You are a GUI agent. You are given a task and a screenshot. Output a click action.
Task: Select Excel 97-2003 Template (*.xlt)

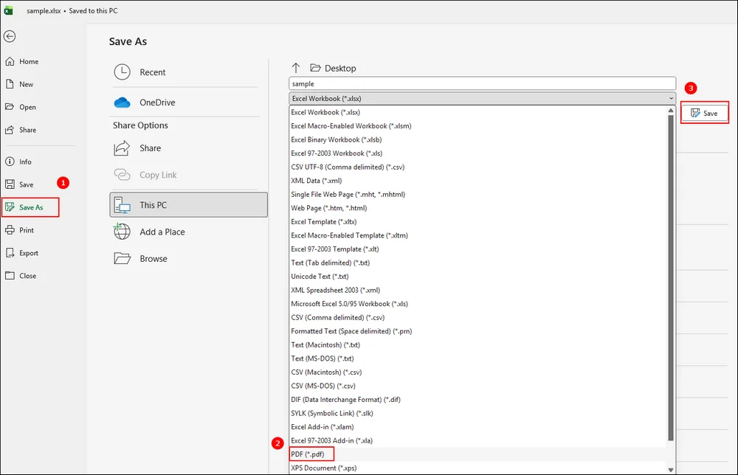[479, 249]
